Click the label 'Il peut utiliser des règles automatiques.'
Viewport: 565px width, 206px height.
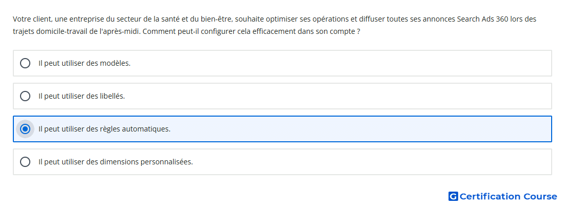[x=104, y=129]
